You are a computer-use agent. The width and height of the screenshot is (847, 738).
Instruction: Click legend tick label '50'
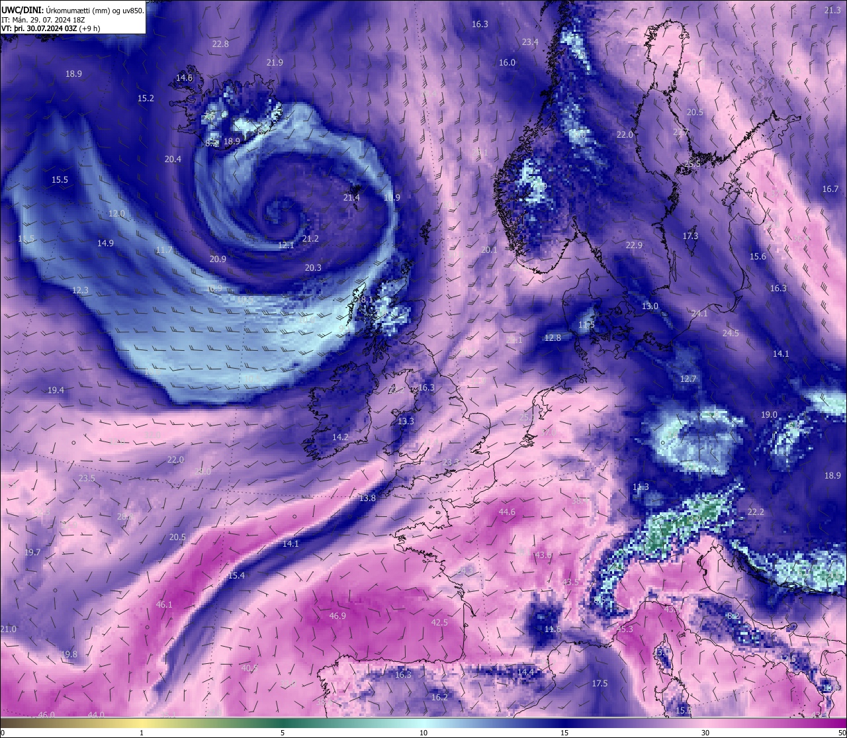point(842,733)
